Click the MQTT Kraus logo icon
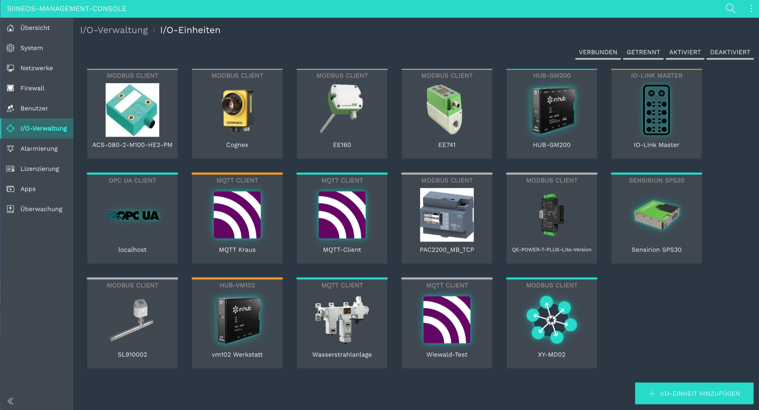The image size is (759, 410). tap(237, 215)
